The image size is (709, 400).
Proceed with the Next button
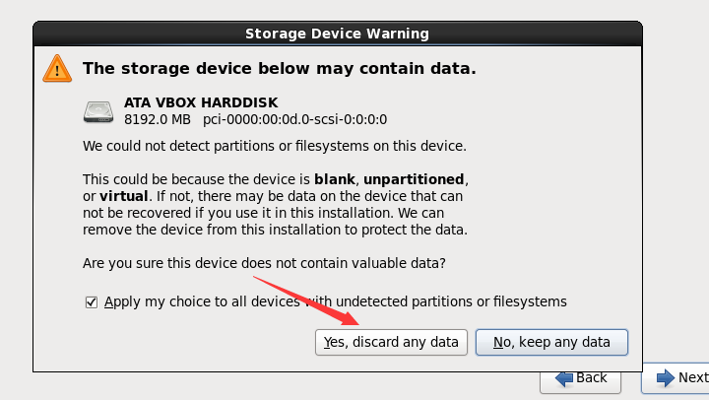click(679, 377)
